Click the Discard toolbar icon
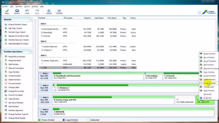Image resolution: width=219 pixels, height=123 pixels. click(x=17, y=12)
